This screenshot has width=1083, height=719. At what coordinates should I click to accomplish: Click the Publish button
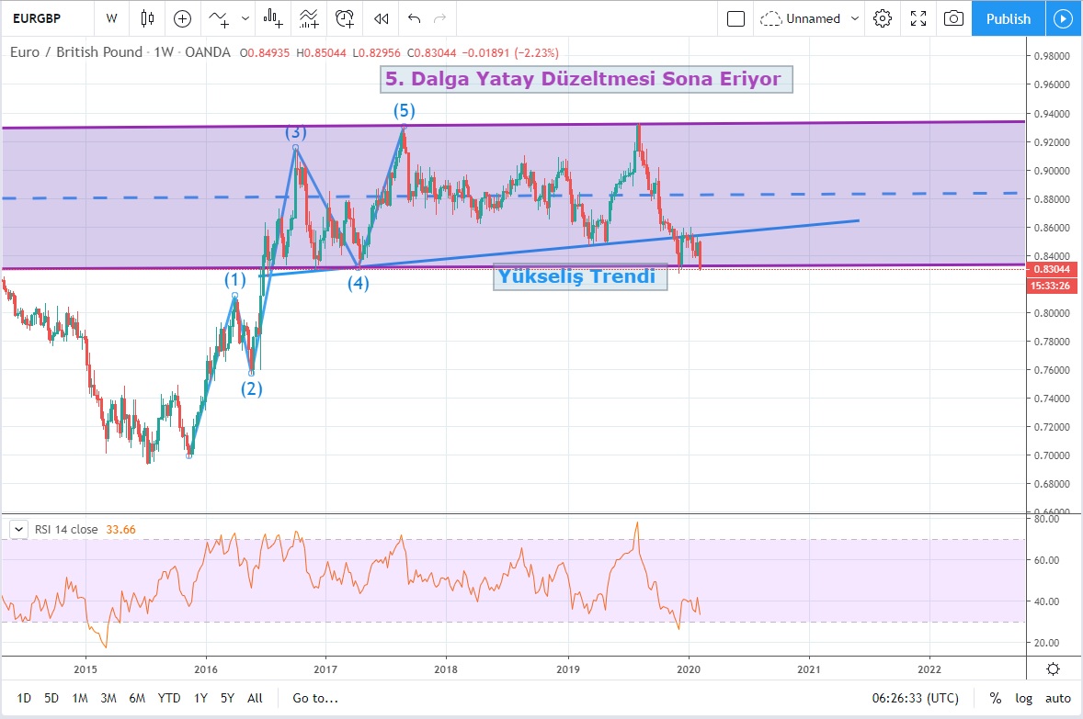point(1009,18)
